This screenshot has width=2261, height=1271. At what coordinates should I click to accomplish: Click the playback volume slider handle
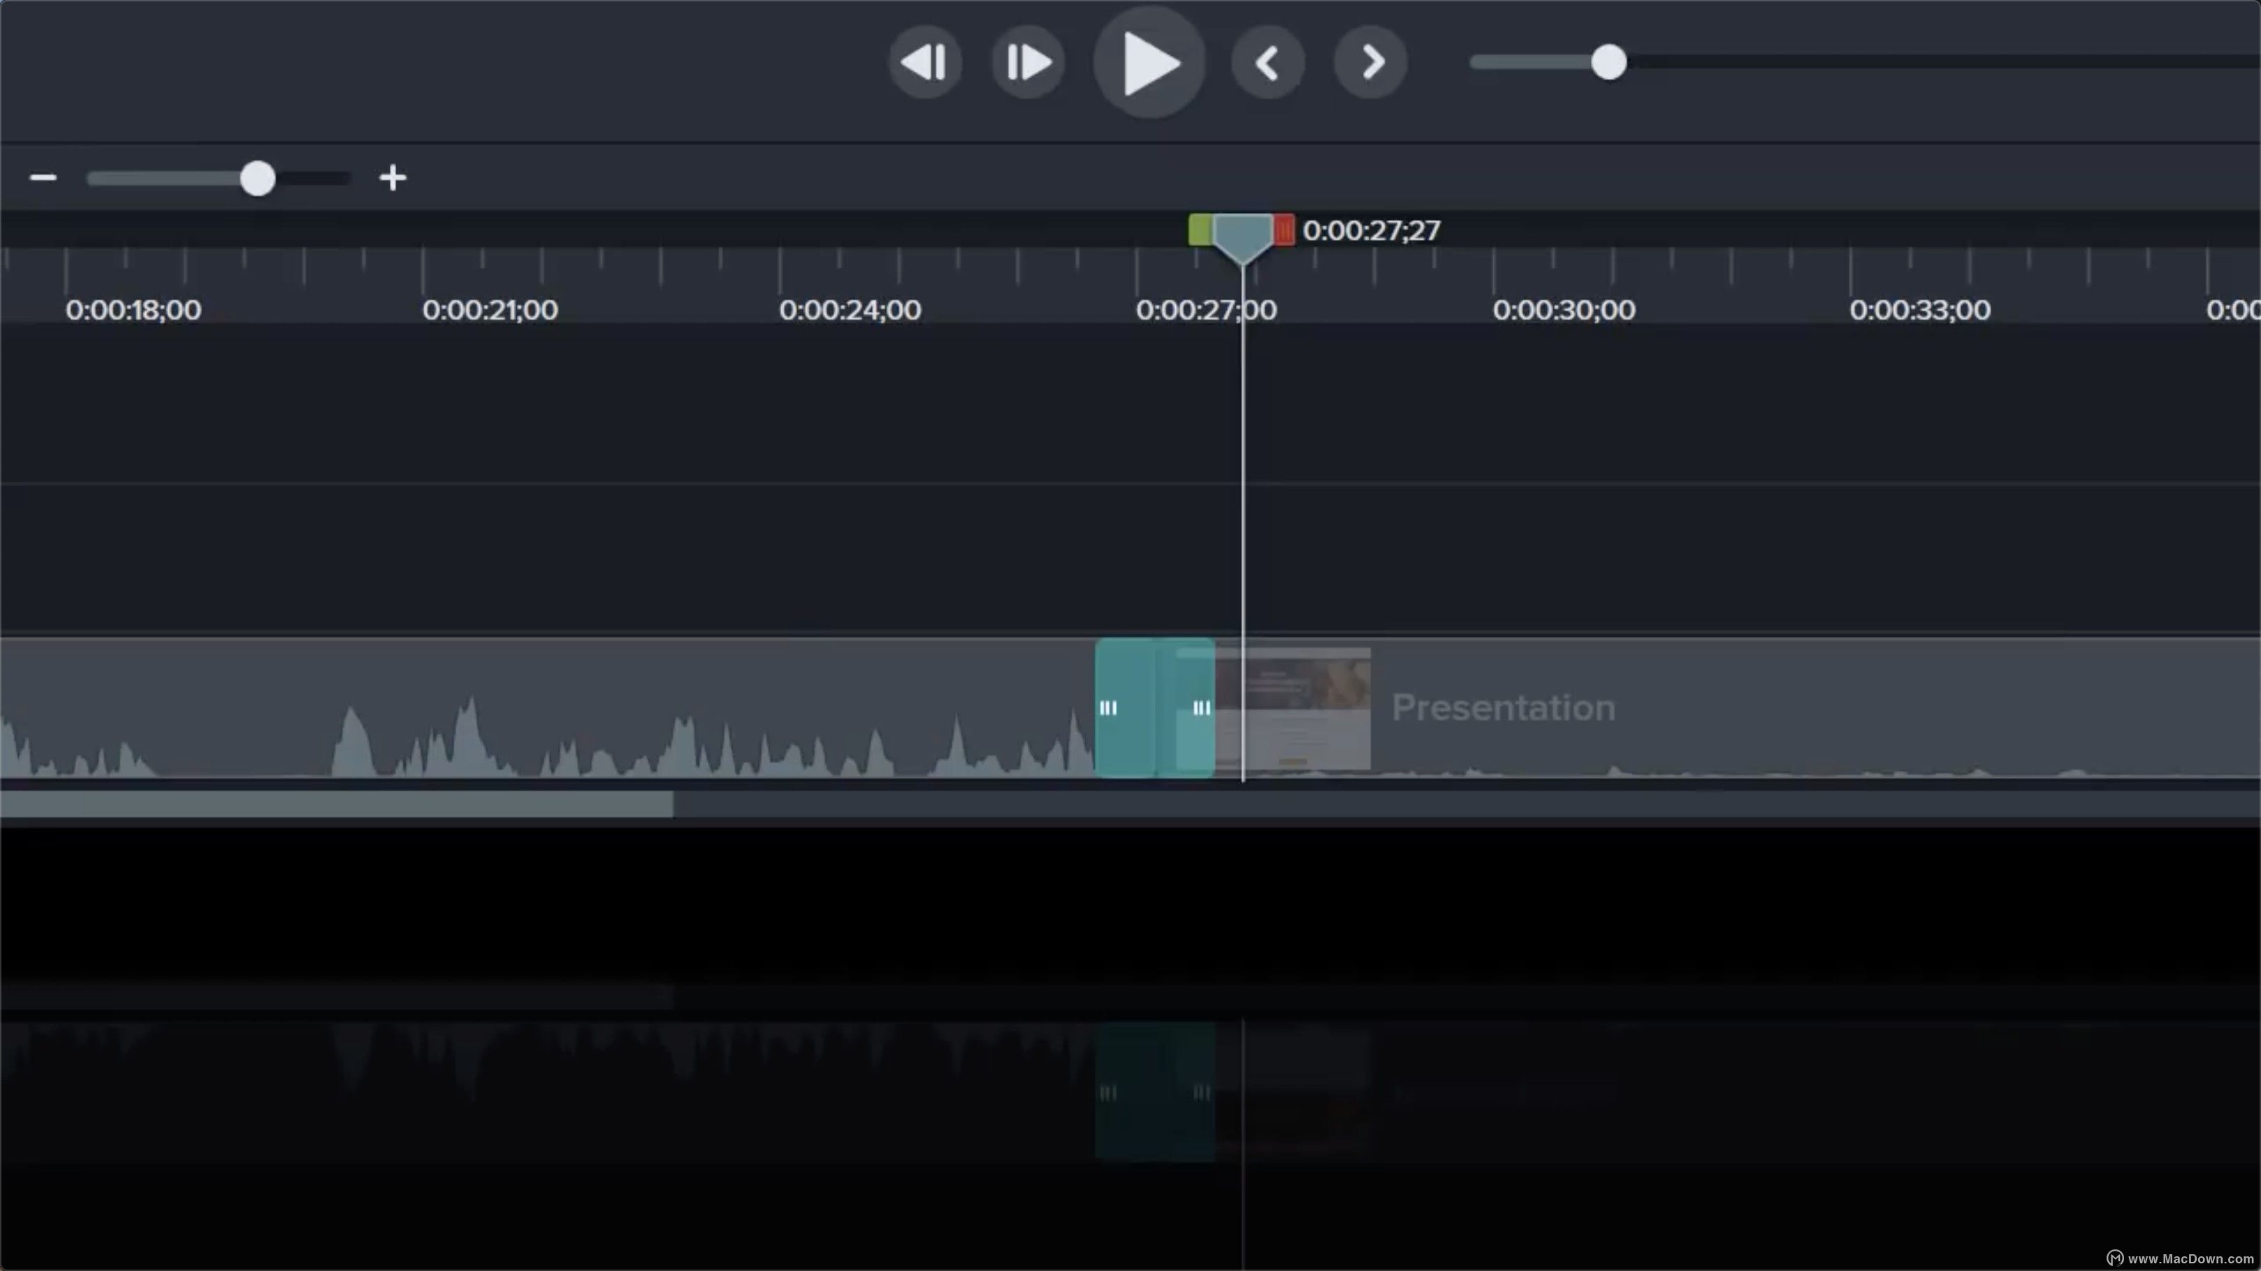(1609, 61)
